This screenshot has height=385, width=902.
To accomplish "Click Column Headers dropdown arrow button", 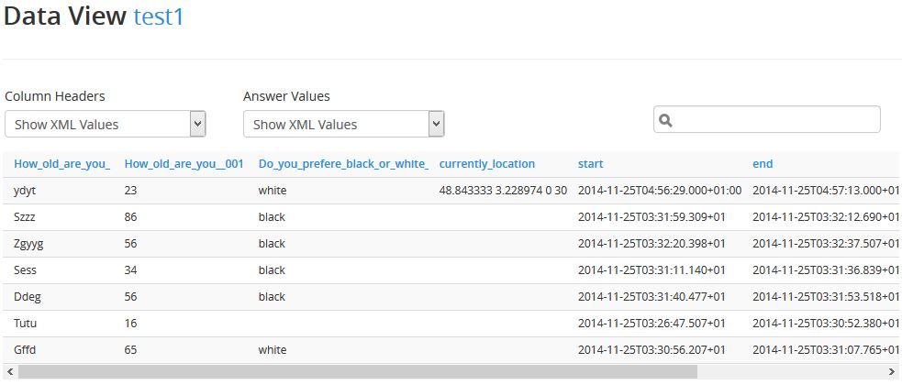I will (198, 124).
